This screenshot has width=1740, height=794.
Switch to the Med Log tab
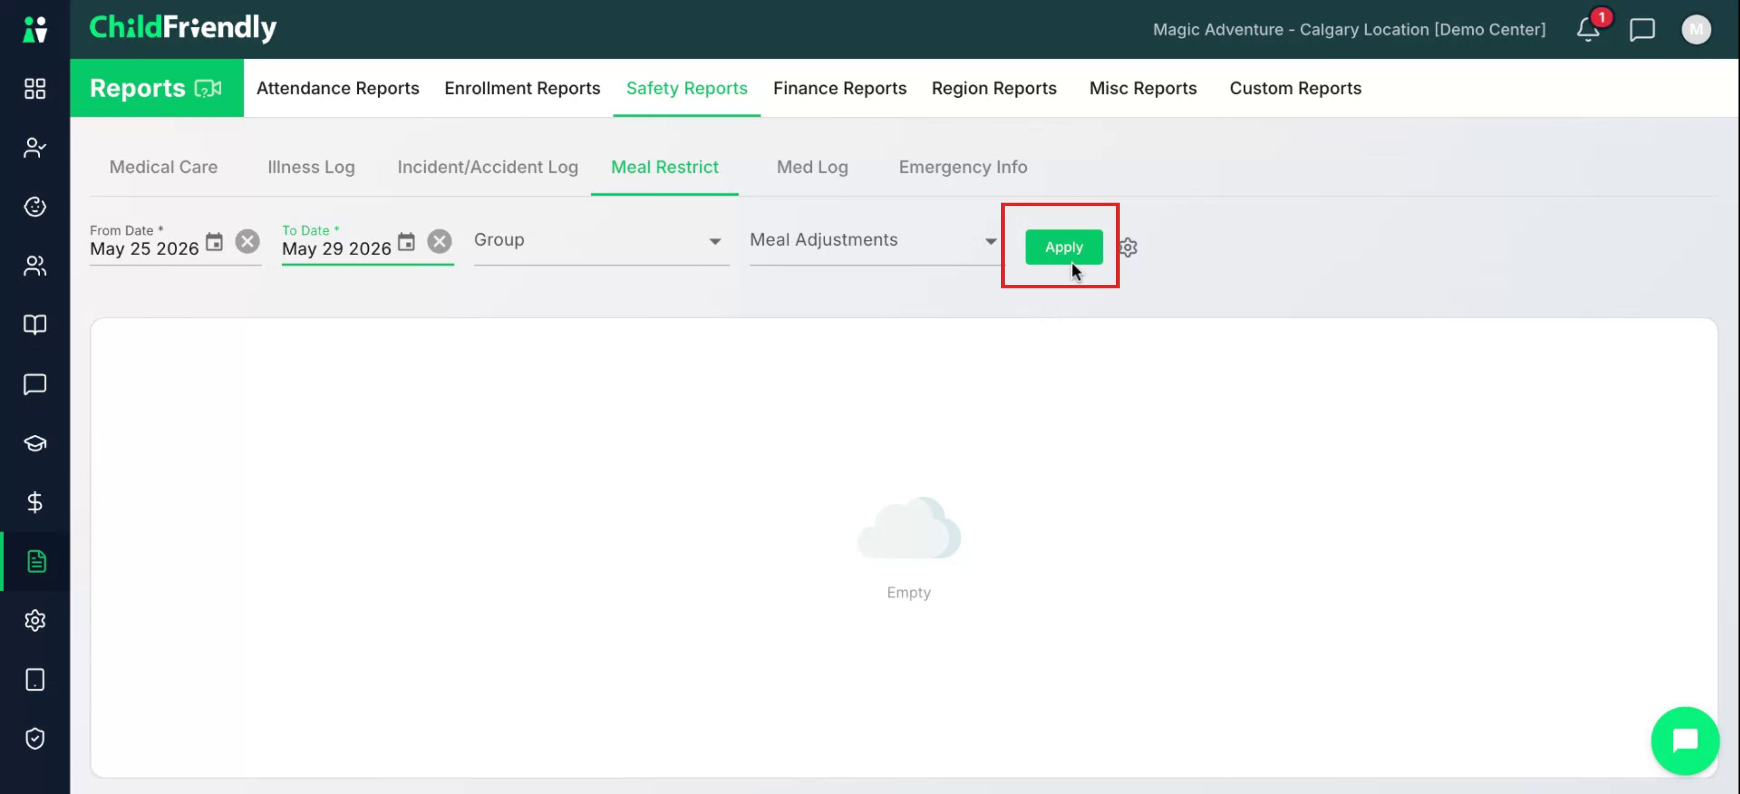(812, 167)
